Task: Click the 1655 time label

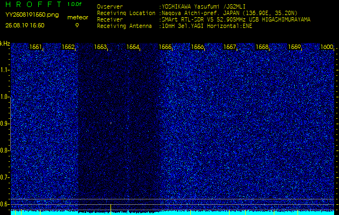Action: point(165,47)
